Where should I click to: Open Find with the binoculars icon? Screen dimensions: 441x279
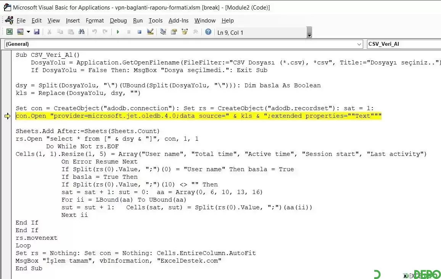(x=82, y=32)
